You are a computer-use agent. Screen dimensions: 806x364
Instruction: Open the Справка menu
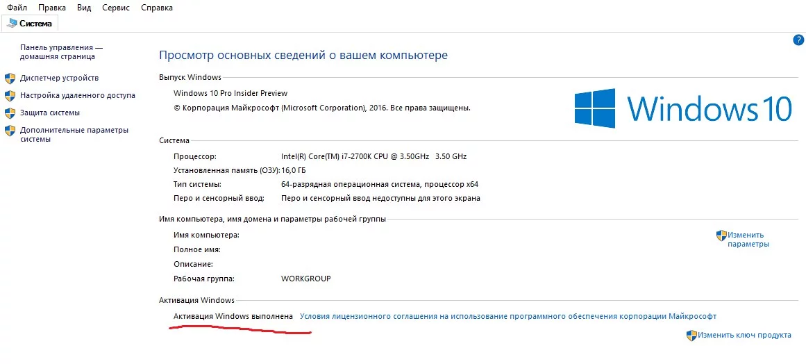157,8
